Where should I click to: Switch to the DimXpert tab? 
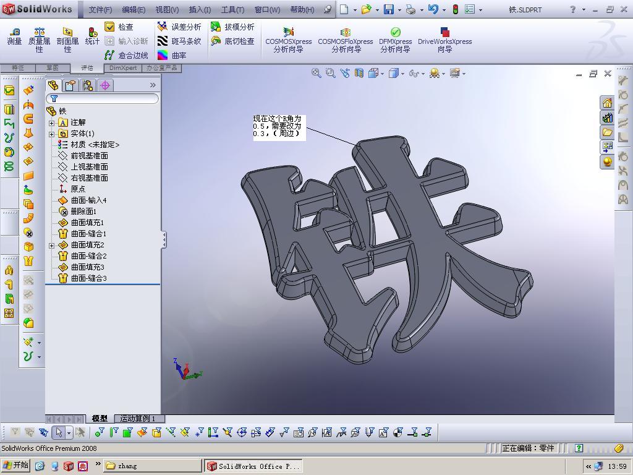[x=123, y=68]
